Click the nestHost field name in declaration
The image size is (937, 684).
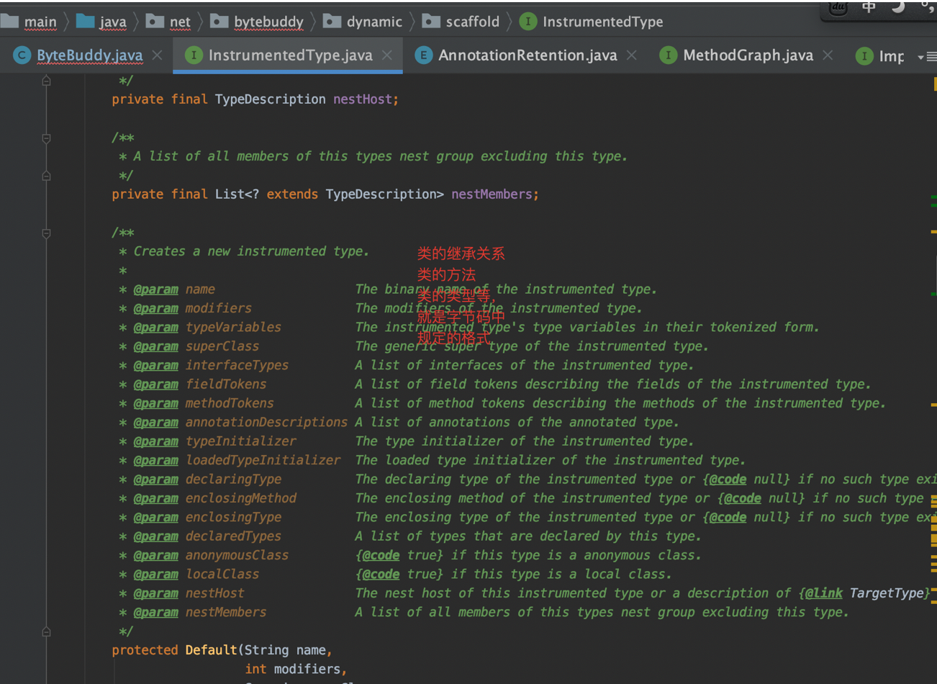(362, 99)
